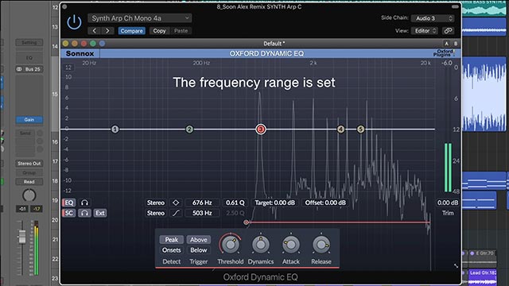Click the Sonnox logo
509x286 pixels.
click(x=80, y=53)
